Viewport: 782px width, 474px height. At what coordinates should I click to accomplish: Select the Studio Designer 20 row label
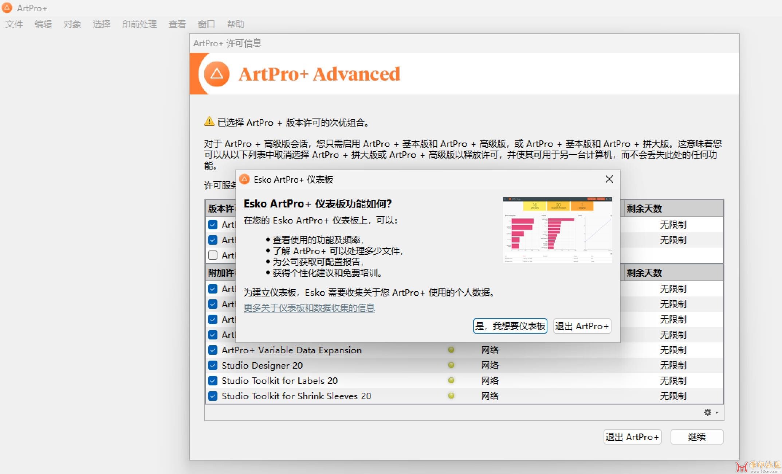(x=262, y=365)
